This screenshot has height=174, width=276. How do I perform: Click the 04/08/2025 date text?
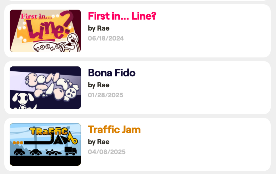pos(107,152)
